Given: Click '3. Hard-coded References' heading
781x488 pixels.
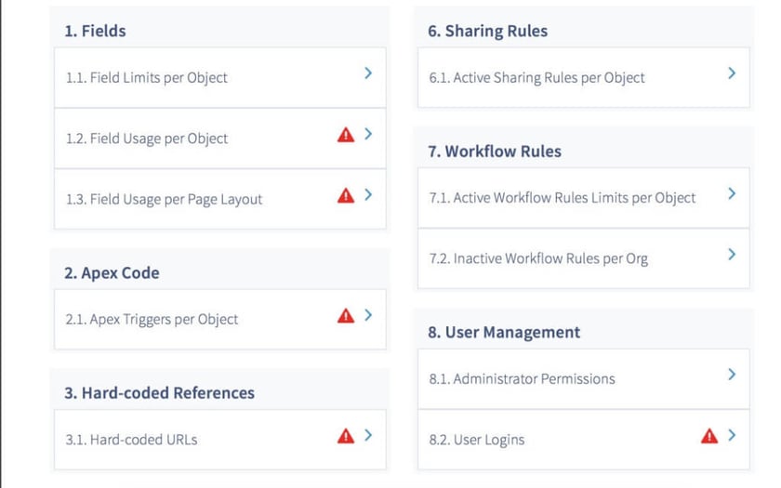Looking at the screenshot, I should [159, 393].
